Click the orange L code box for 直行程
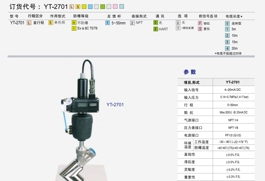The image size is (265, 181). coord(29,23)
